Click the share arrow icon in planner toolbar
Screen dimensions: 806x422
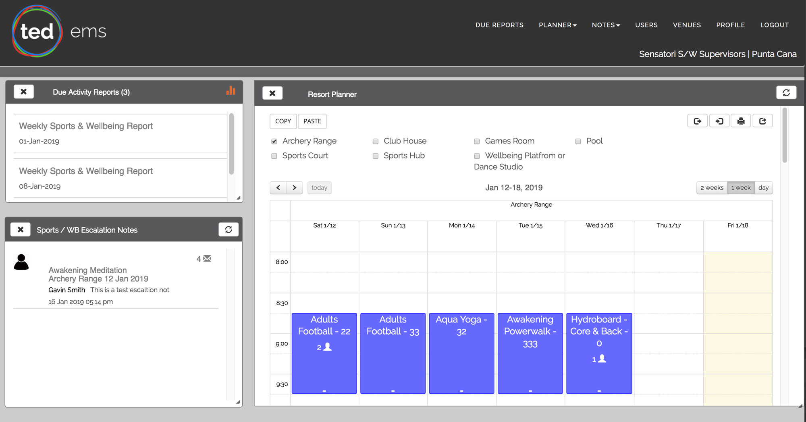pyautogui.click(x=762, y=121)
